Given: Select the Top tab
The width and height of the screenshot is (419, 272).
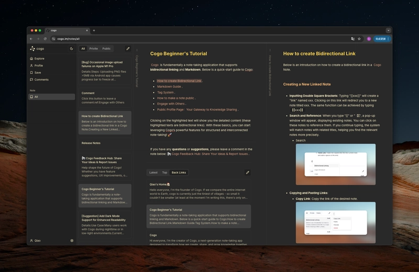Looking at the screenshot, I should coord(164,173).
